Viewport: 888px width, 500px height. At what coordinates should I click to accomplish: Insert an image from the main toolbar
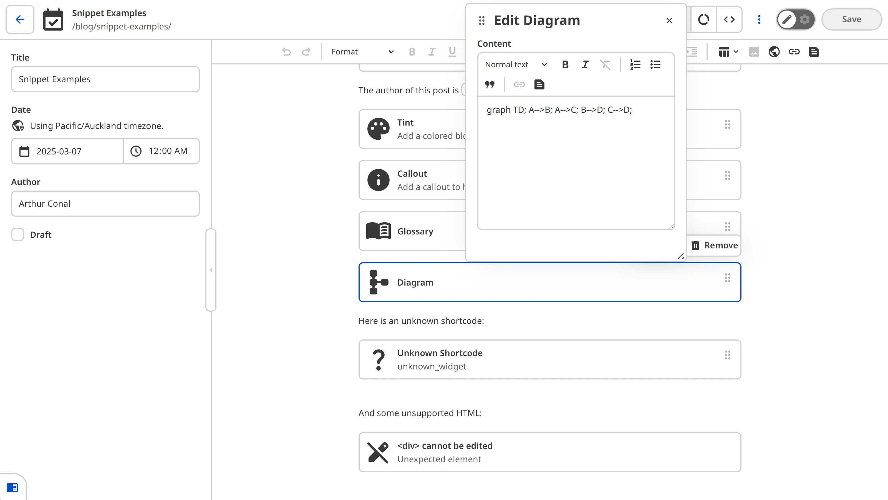(x=754, y=52)
